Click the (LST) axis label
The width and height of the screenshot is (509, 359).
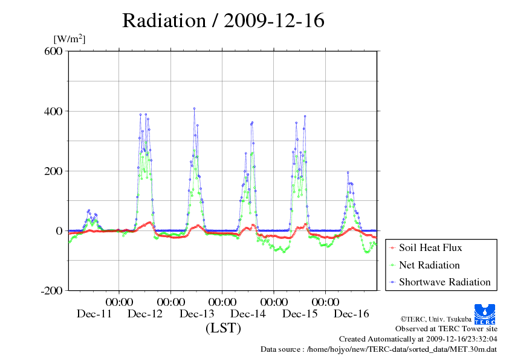click(223, 328)
